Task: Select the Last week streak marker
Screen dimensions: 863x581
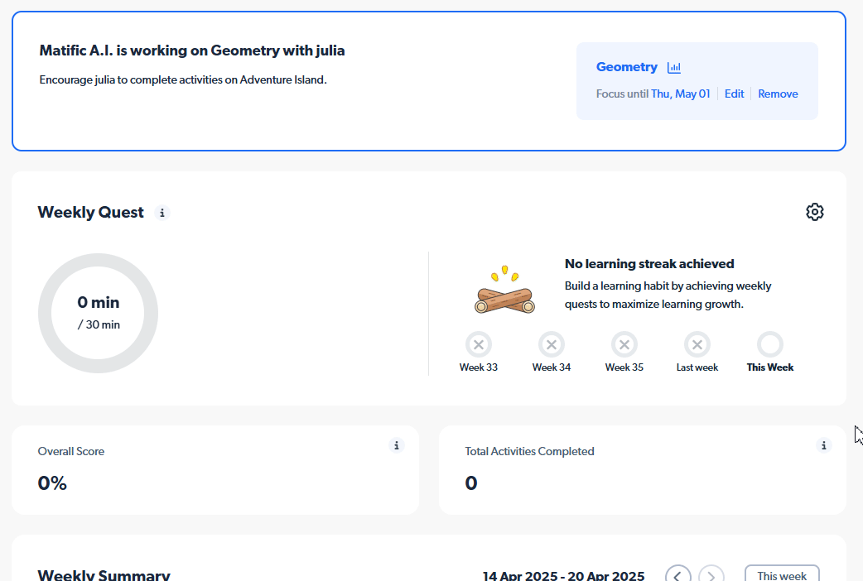Action: point(697,345)
